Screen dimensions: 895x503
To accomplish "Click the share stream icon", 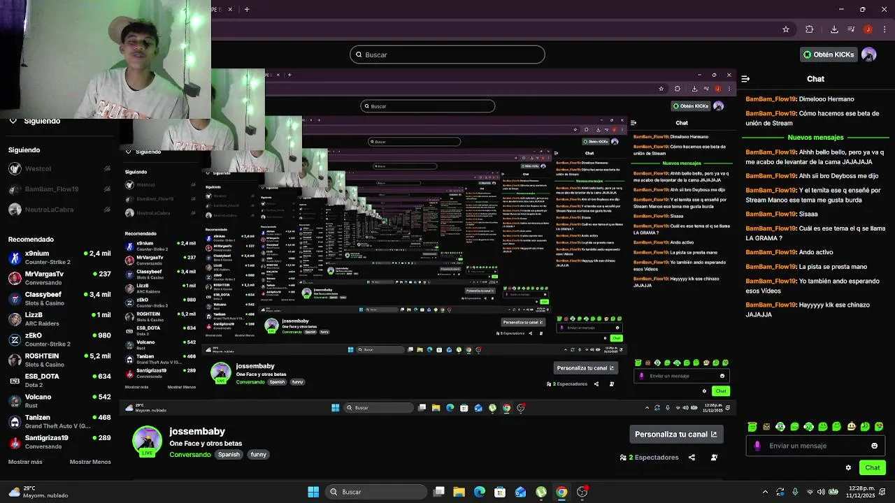I will coord(692,458).
